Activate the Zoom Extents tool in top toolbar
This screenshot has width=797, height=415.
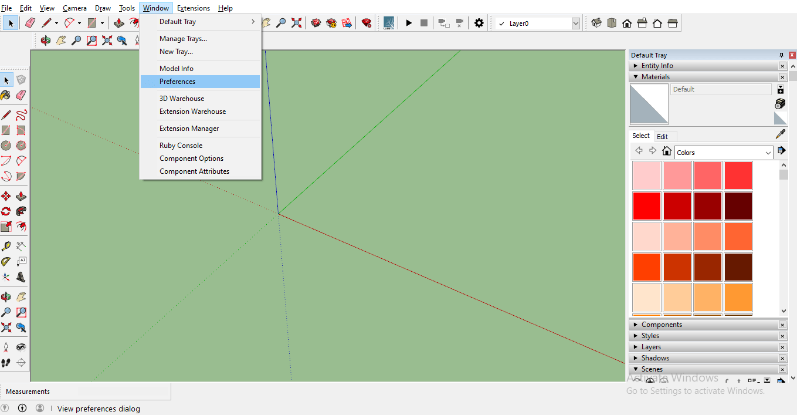[297, 23]
